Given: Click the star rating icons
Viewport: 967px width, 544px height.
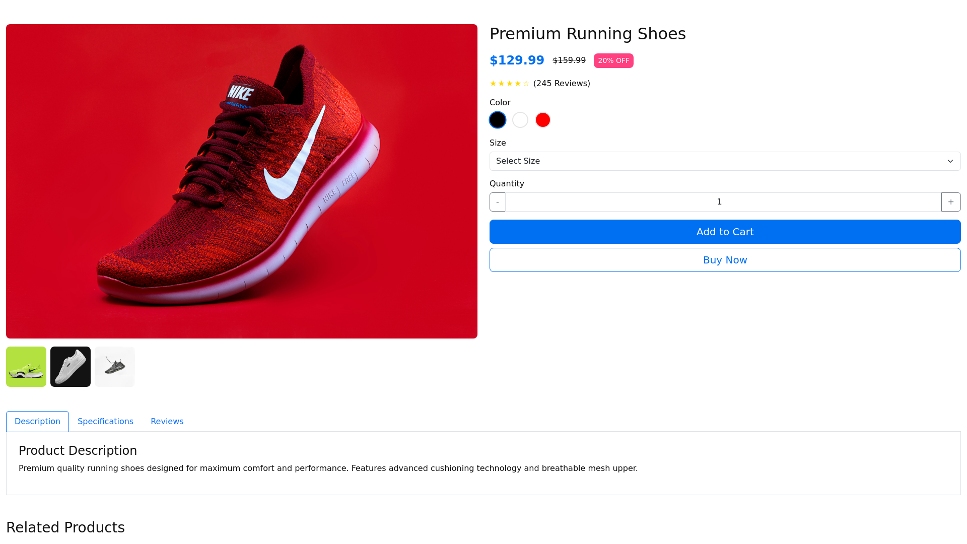Looking at the screenshot, I should (510, 84).
